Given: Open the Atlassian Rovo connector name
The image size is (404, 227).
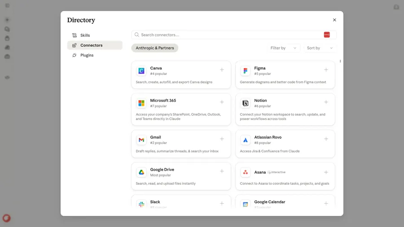Looking at the screenshot, I should click(268, 137).
